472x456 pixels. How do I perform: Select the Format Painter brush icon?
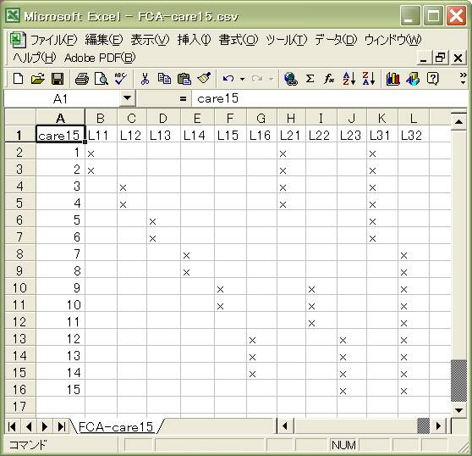204,79
